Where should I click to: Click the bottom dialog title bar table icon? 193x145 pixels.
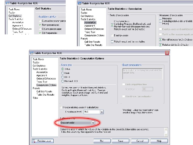pos(32,53)
